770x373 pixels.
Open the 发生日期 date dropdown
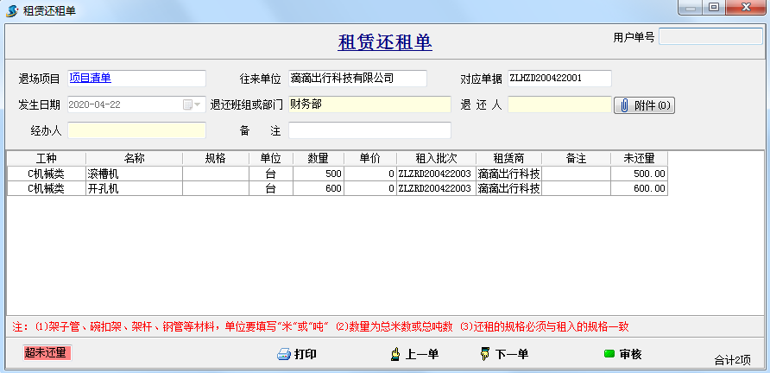tap(198, 104)
